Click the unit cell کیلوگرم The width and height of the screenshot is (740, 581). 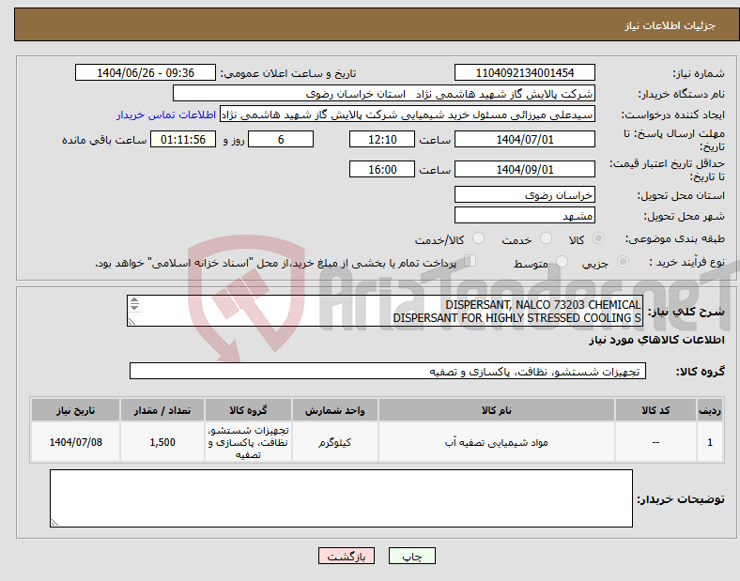pos(335,442)
